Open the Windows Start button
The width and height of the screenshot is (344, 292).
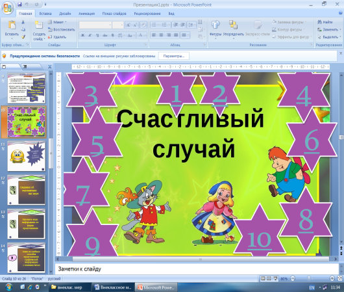coord(8,287)
